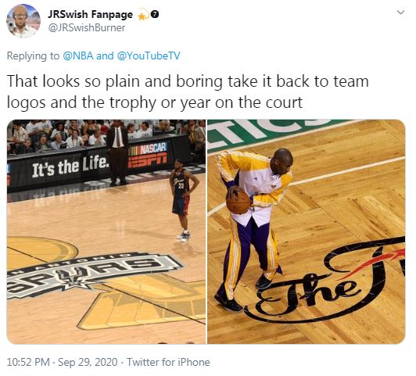Click the Spurs logo in the left photo

(91, 273)
